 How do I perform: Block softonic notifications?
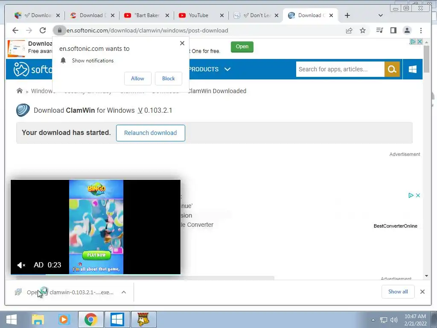pos(168,79)
